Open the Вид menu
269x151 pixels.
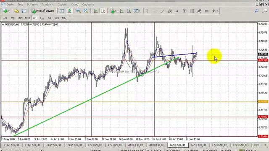[20, 5]
